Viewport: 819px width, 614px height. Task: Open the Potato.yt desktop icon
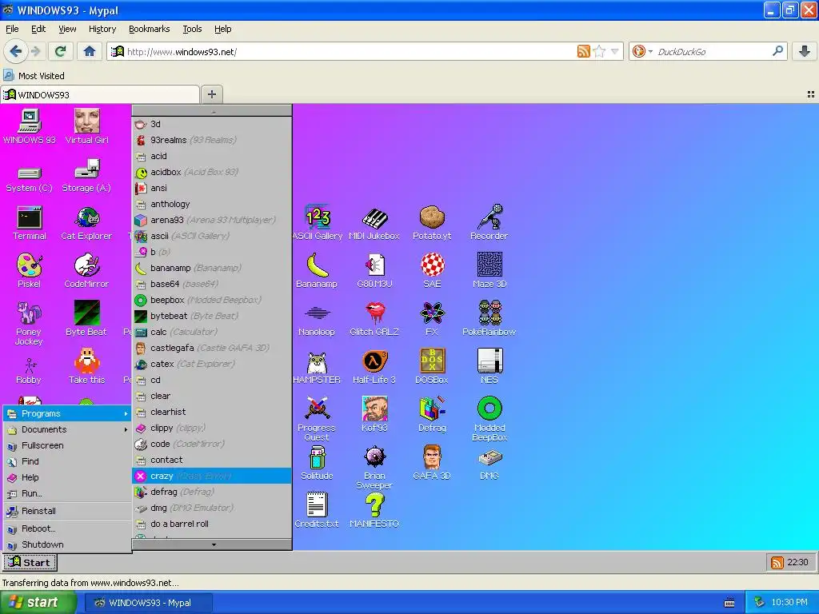click(x=432, y=224)
